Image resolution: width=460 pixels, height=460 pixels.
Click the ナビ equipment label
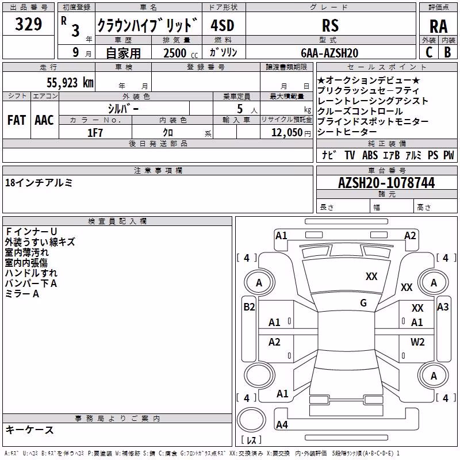coord(328,155)
